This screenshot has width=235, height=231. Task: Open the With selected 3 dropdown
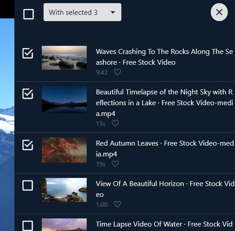82,12
